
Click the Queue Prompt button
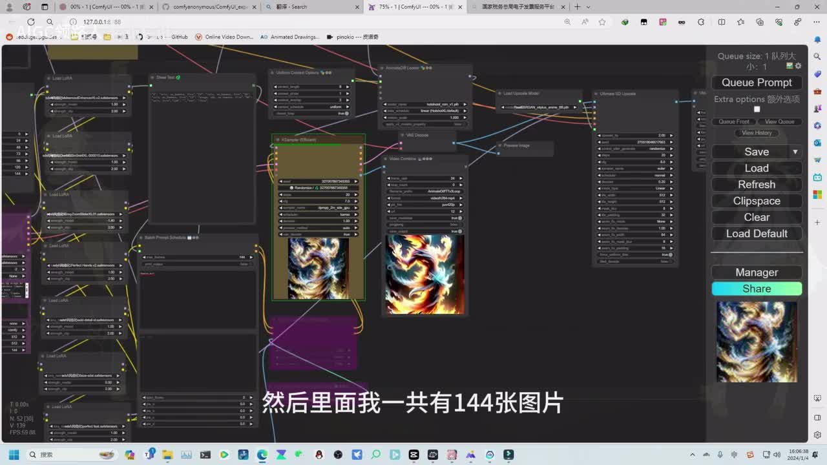[757, 83]
